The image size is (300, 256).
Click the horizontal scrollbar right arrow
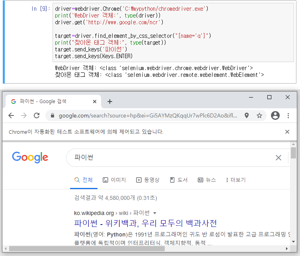coord(287,248)
